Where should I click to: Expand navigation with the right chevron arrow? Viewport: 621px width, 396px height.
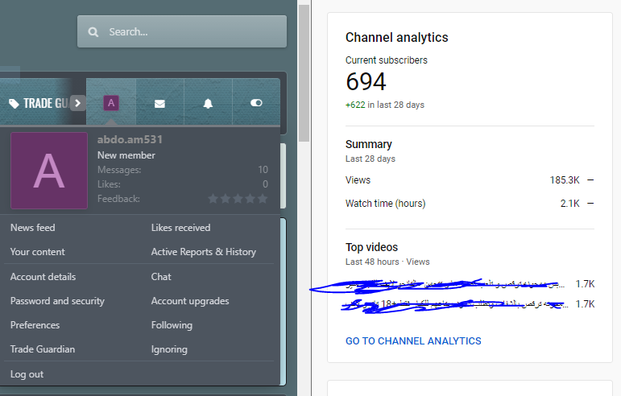tap(78, 103)
